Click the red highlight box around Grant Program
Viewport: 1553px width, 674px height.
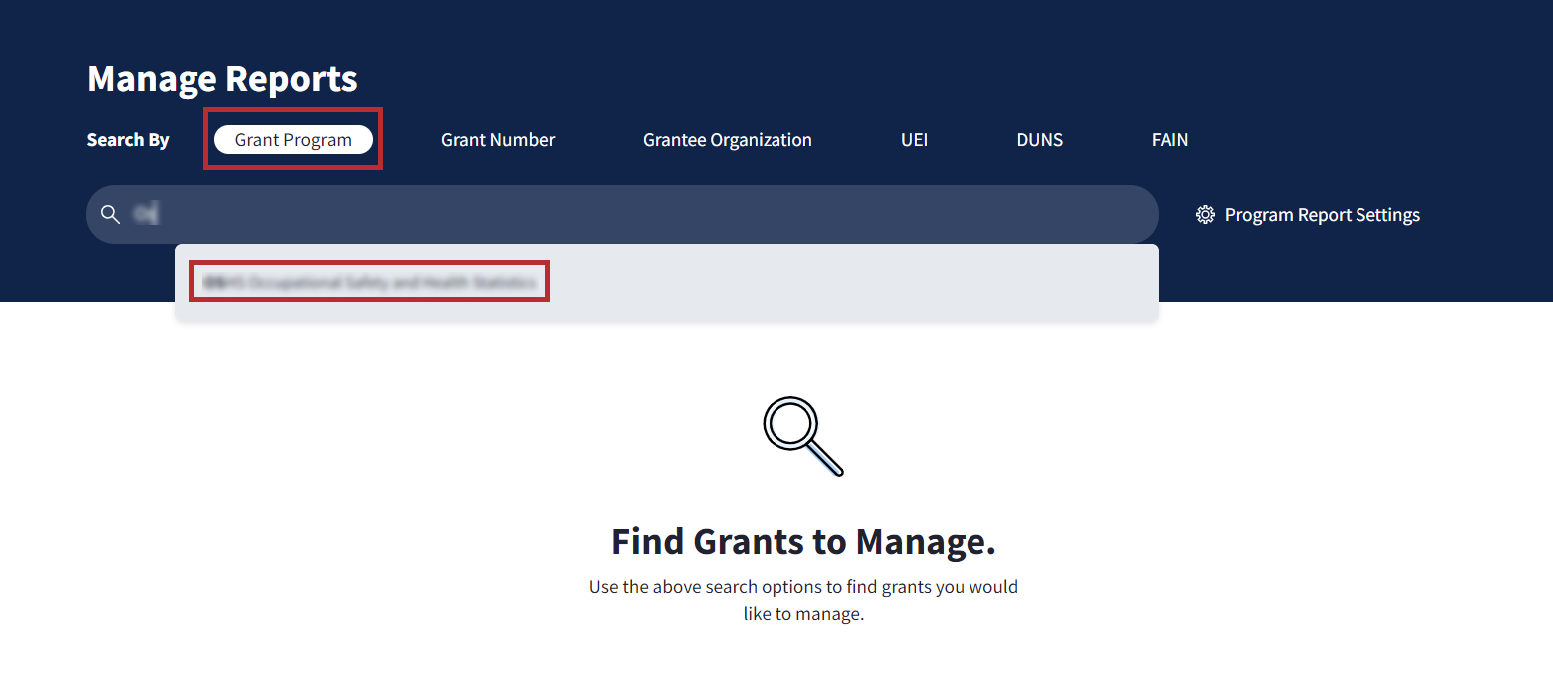coord(293,112)
